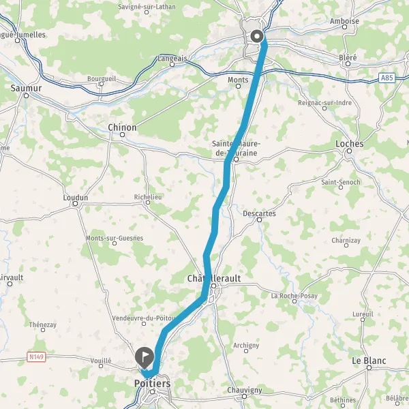
Task: Select the Loudun town marker
Action: pos(75,203)
